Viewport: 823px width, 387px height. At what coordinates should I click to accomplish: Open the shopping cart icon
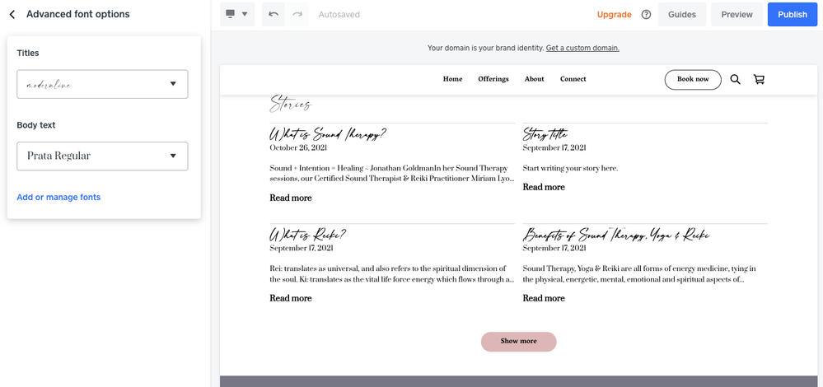coord(759,80)
